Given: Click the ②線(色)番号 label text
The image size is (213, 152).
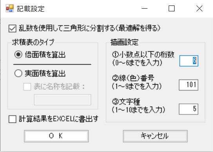Looking at the screenshot, I should tap(133, 78).
